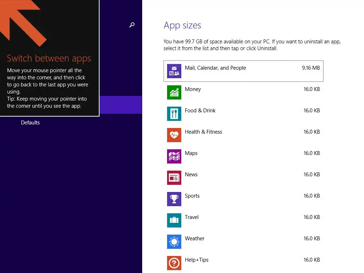The image size is (364, 273).
Task: Click the 16.0 KB size for Weather
Action: click(x=312, y=239)
